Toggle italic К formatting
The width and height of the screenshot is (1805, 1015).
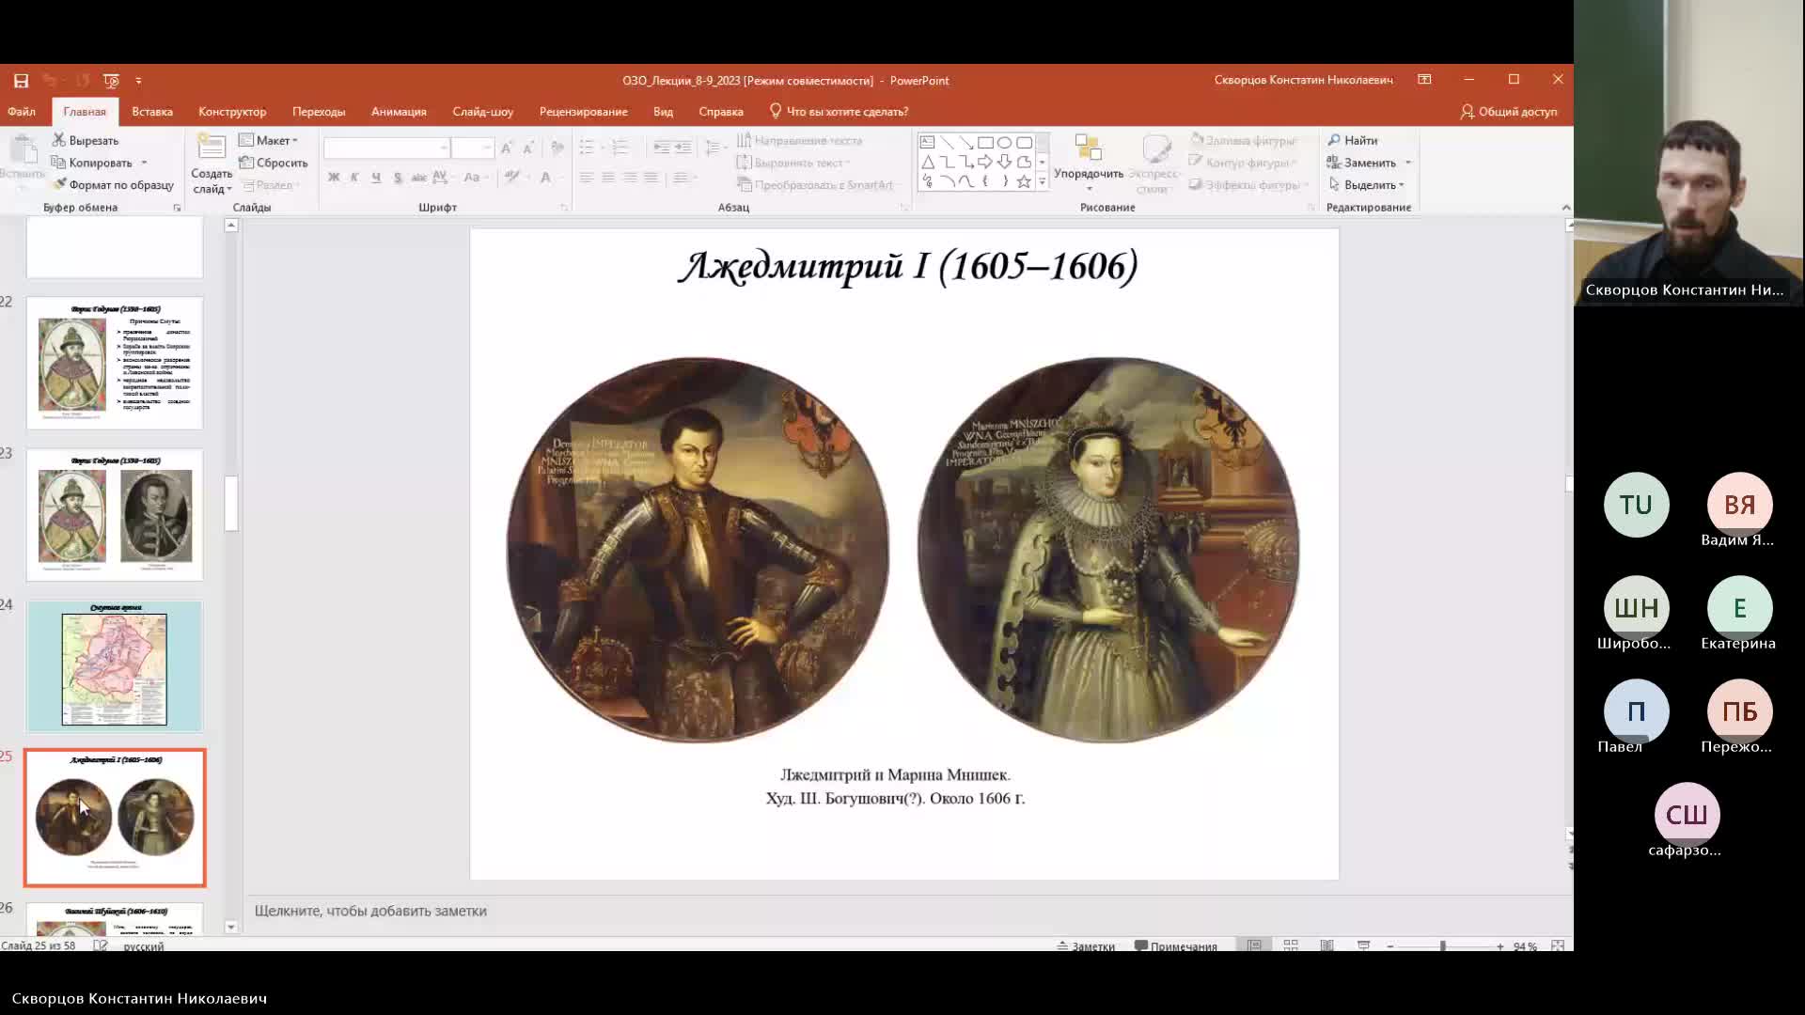point(354,178)
